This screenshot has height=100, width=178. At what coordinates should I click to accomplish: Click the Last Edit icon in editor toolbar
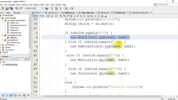pyautogui.click(x=48, y=16)
